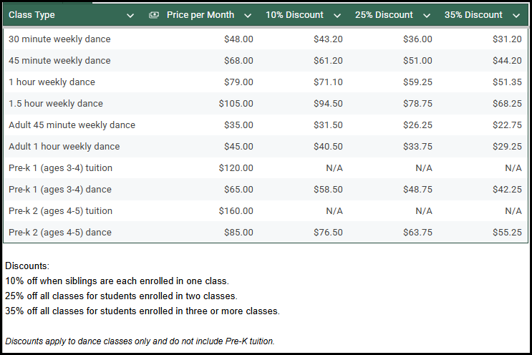Select the $160.00 Pre-k 2 tuition price cell
Image resolution: width=532 pixels, height=355 pixels.
pos(236,211)
